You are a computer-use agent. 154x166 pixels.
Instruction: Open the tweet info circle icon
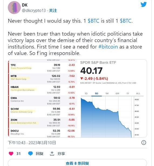(x=144, y=143)
